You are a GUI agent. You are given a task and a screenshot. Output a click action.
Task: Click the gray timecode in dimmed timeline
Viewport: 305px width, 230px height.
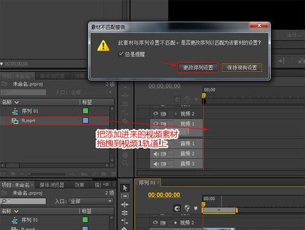(x=164, y=86)
